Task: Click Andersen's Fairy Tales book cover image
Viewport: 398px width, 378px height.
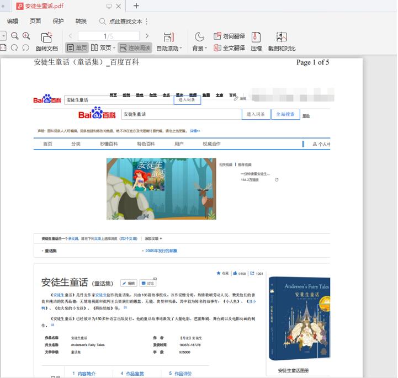Action: coord(300,318)
